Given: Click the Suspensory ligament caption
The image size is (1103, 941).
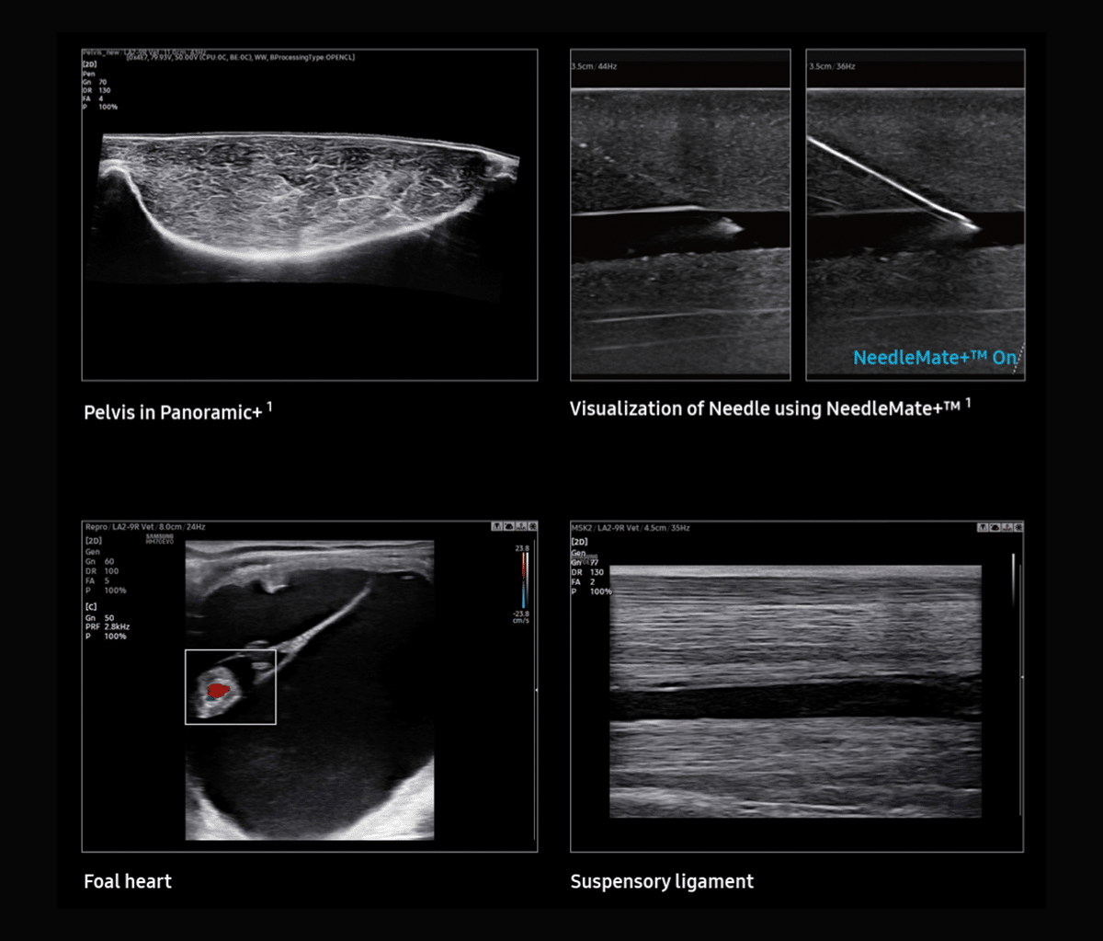Looking at the screenshot, I should [662, 881].
